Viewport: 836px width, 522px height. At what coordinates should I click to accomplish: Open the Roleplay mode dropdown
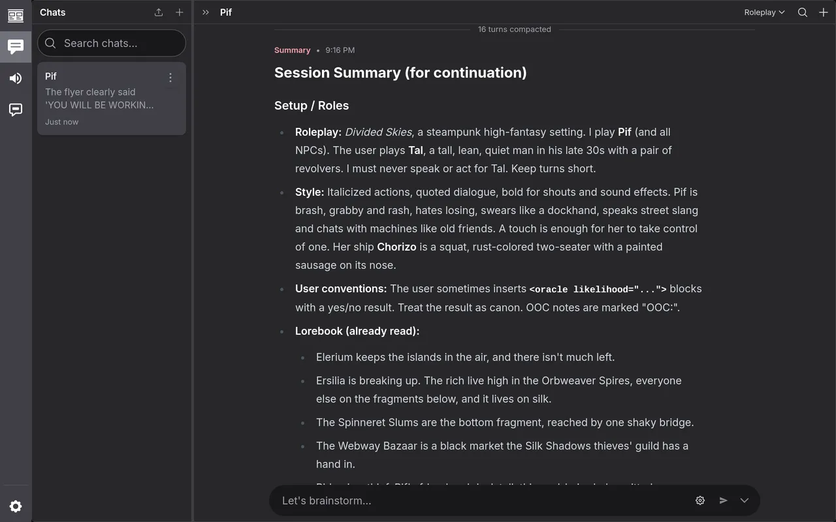764,12
